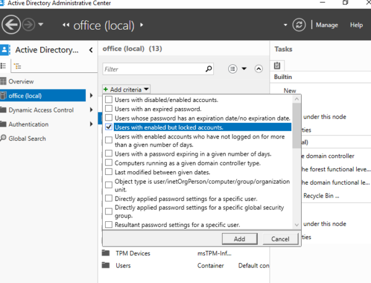Open the view options list icon
Viewport: 371px width, 283px height.
pos(232,69)
